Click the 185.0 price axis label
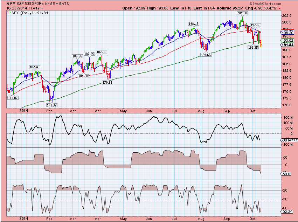 tap(287, 64)
